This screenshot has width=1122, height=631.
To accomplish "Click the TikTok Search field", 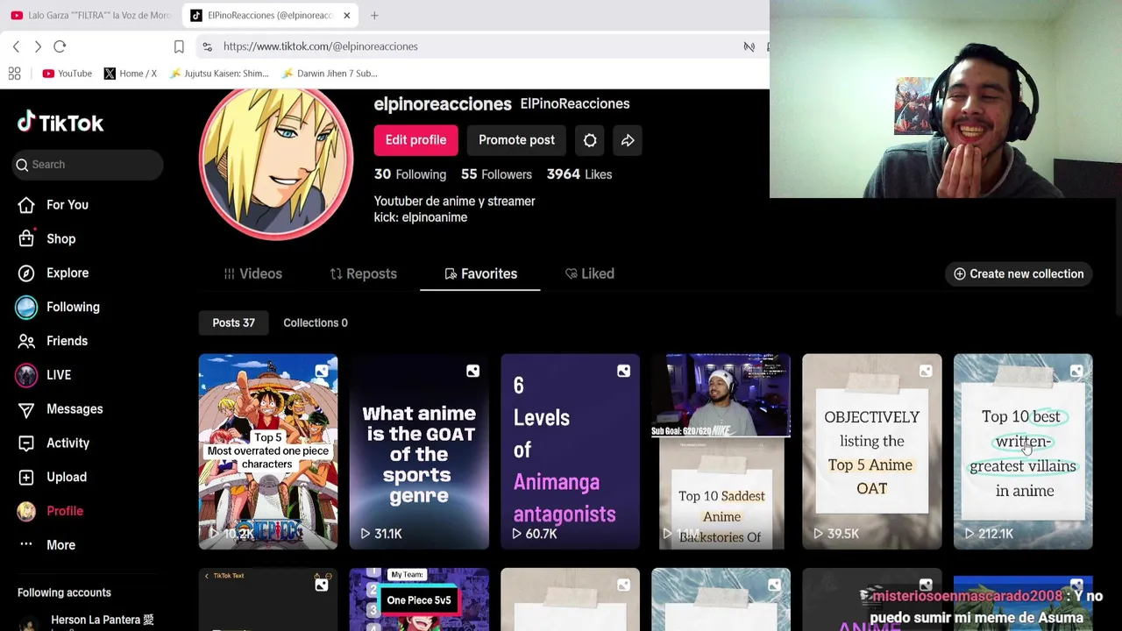I will (x=88, y=165).
